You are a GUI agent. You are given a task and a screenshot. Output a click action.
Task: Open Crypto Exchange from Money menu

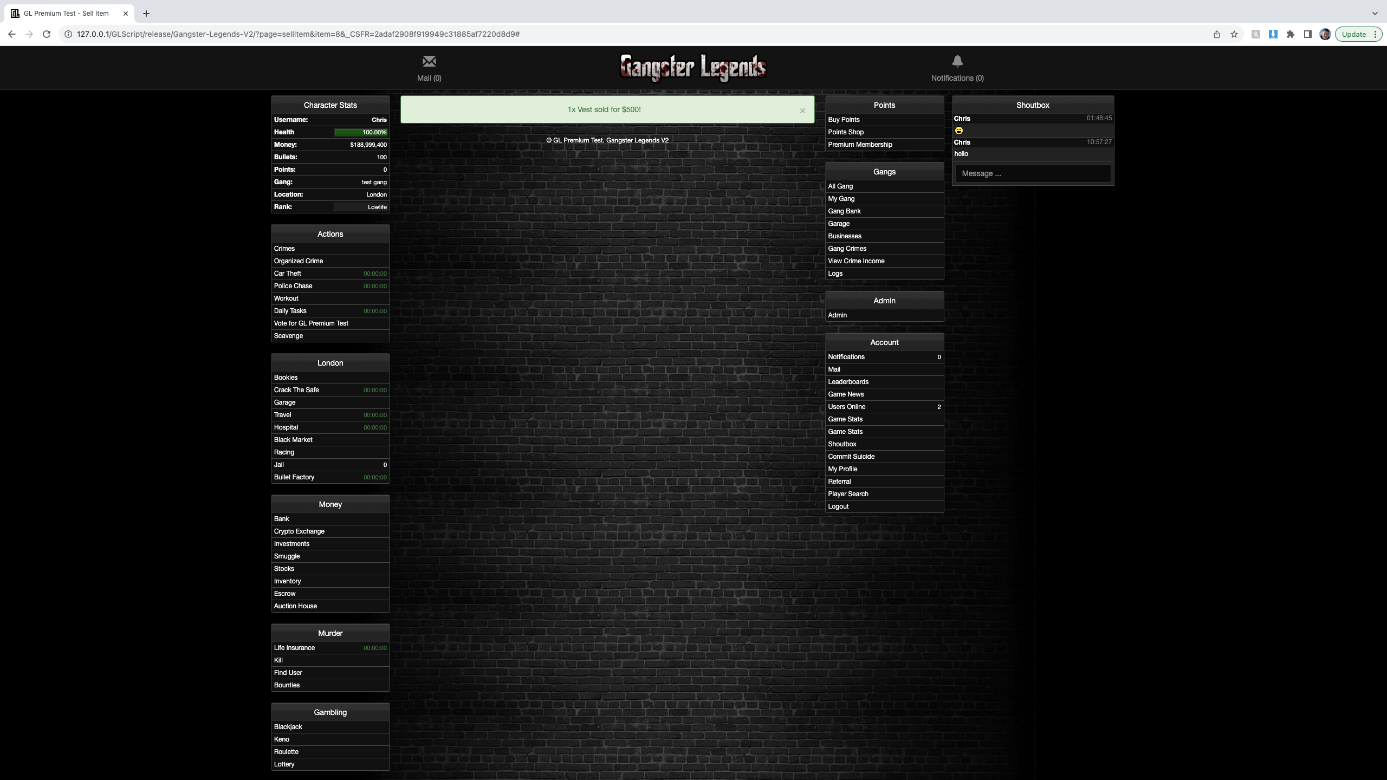point(299,531)
